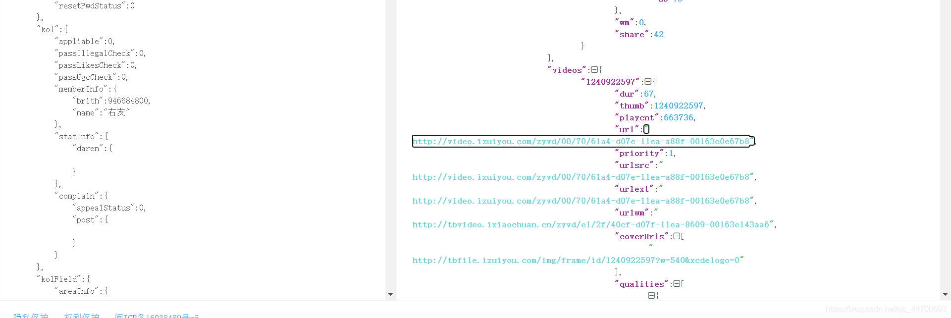Viewport: 951px width, 318px height.
Task: Open the 隐私保护 footer link
Action: tap(31, 315)
